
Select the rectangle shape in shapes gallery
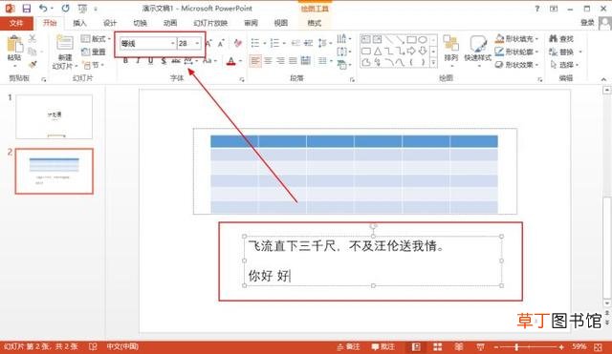pyautogui.click(x=411, y=40)
